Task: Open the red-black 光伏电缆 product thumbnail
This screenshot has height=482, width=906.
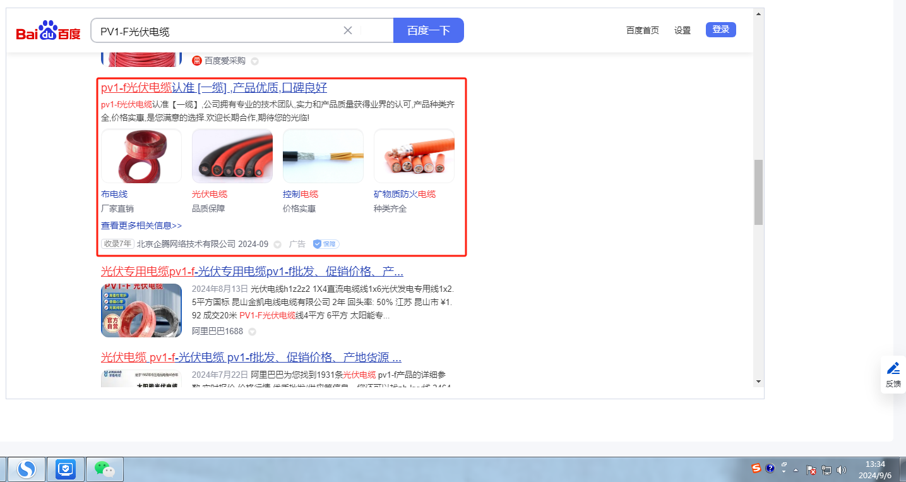Action: click(232, 156)
